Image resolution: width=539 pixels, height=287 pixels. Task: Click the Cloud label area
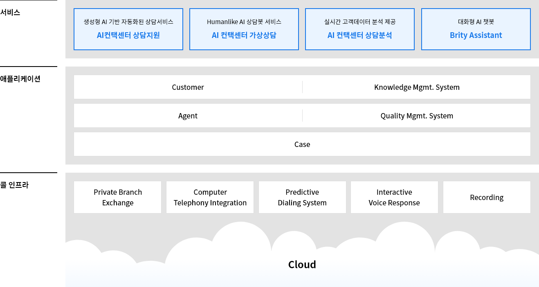(302, 264)
